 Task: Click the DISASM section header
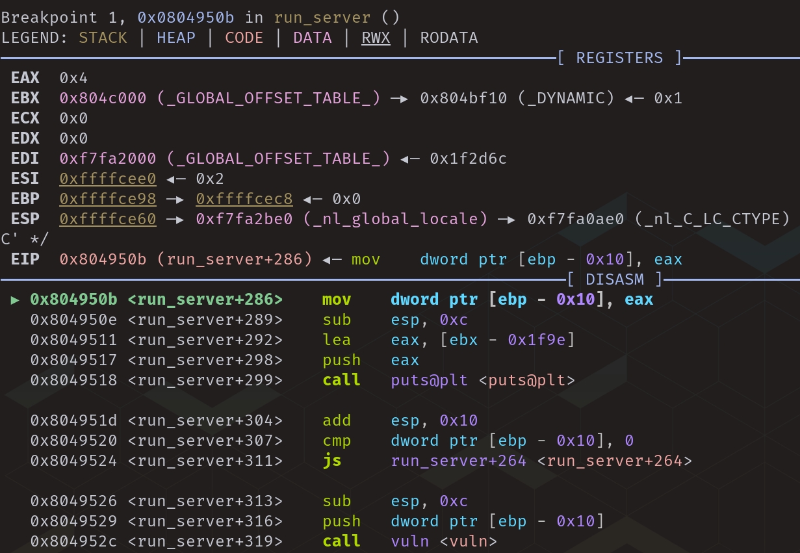pos(614,279)
